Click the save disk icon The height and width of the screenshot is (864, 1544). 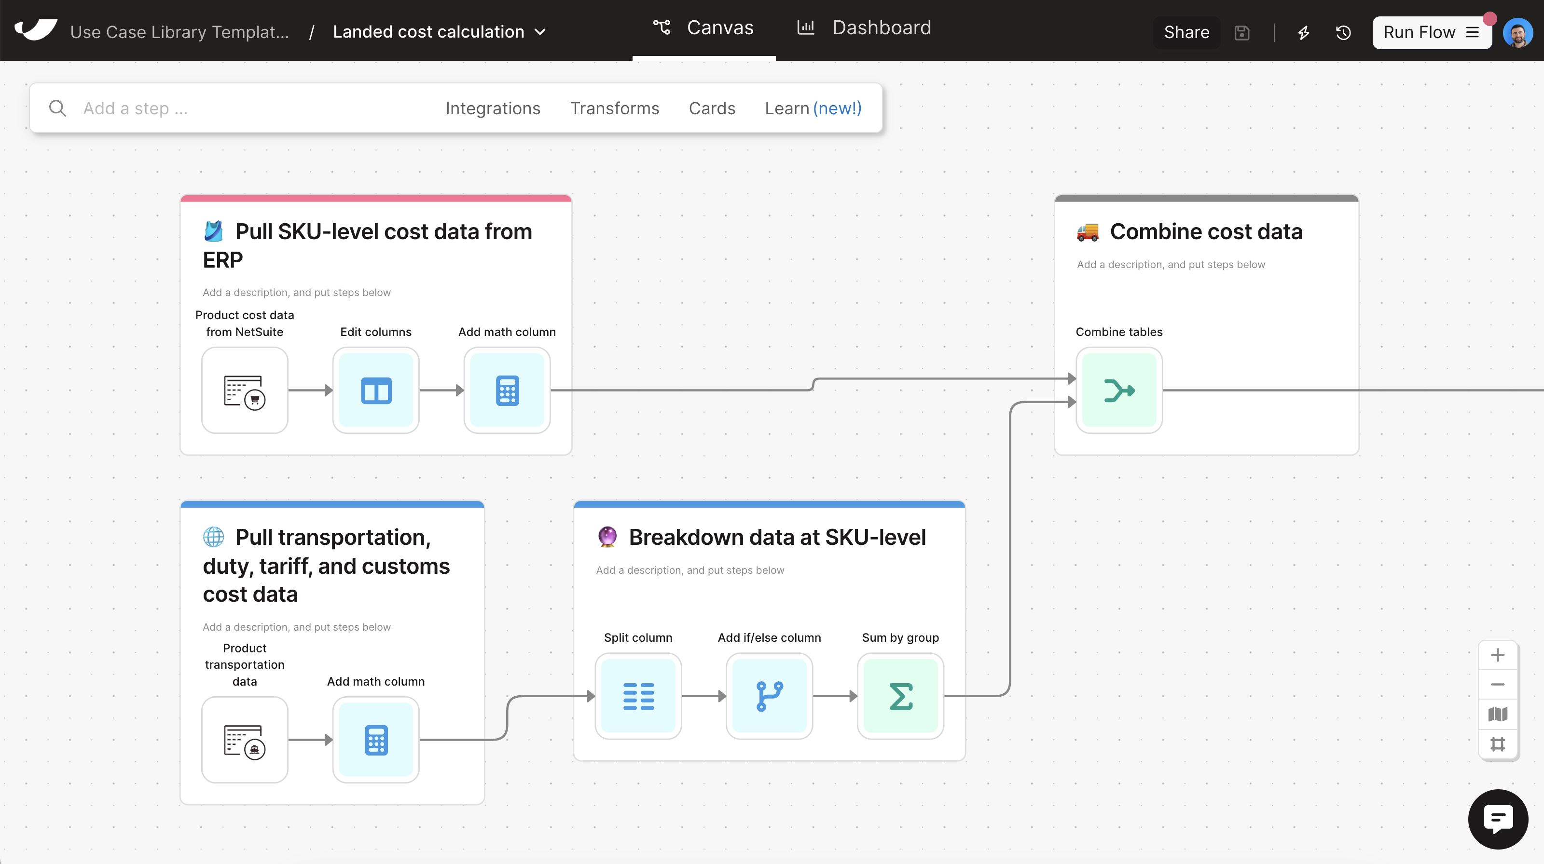(1242, 32)
